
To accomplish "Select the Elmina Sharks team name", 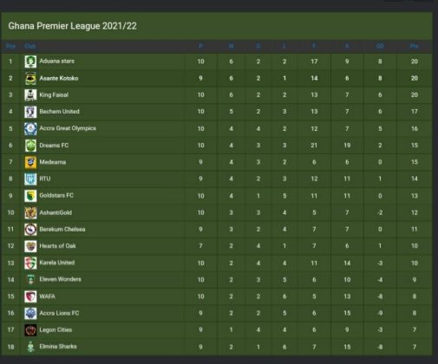I will 58,347.
